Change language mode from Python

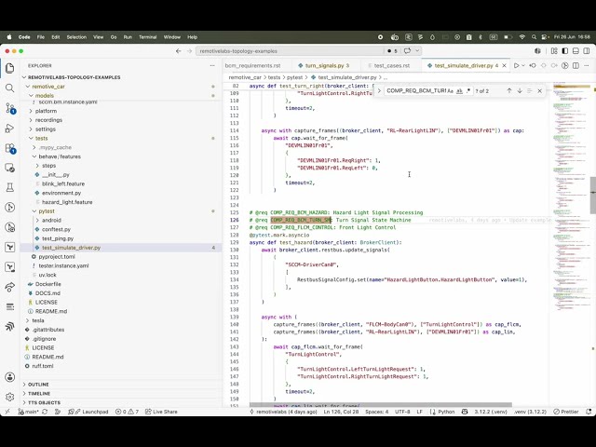446,412
